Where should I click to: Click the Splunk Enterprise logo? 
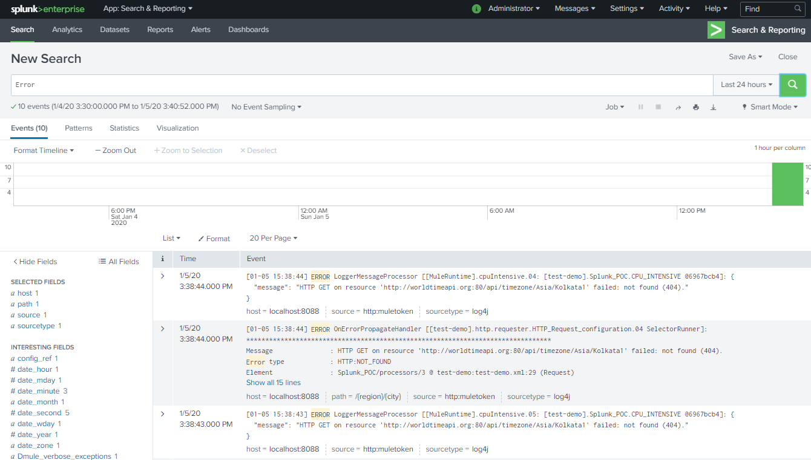(48, 9)
